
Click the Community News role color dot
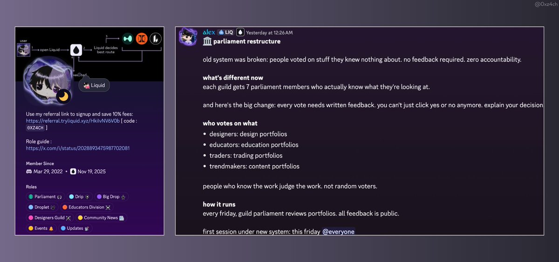click(x=80, y=218)
